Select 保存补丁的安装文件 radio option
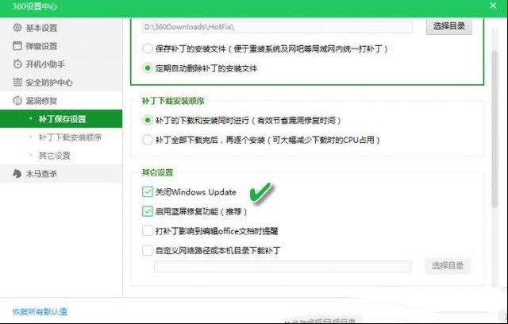The image size is (508, 324). click(x=148, y=48)
